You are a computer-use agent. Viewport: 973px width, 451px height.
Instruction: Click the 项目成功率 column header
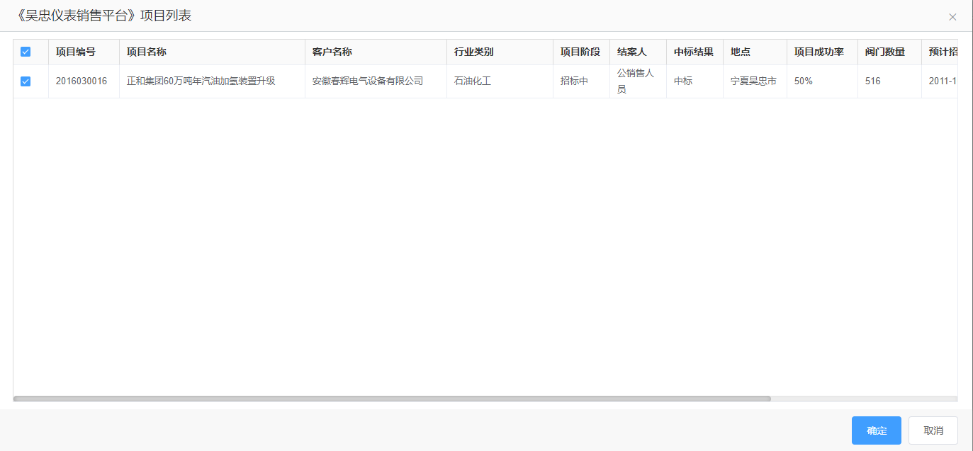point(819,52)
